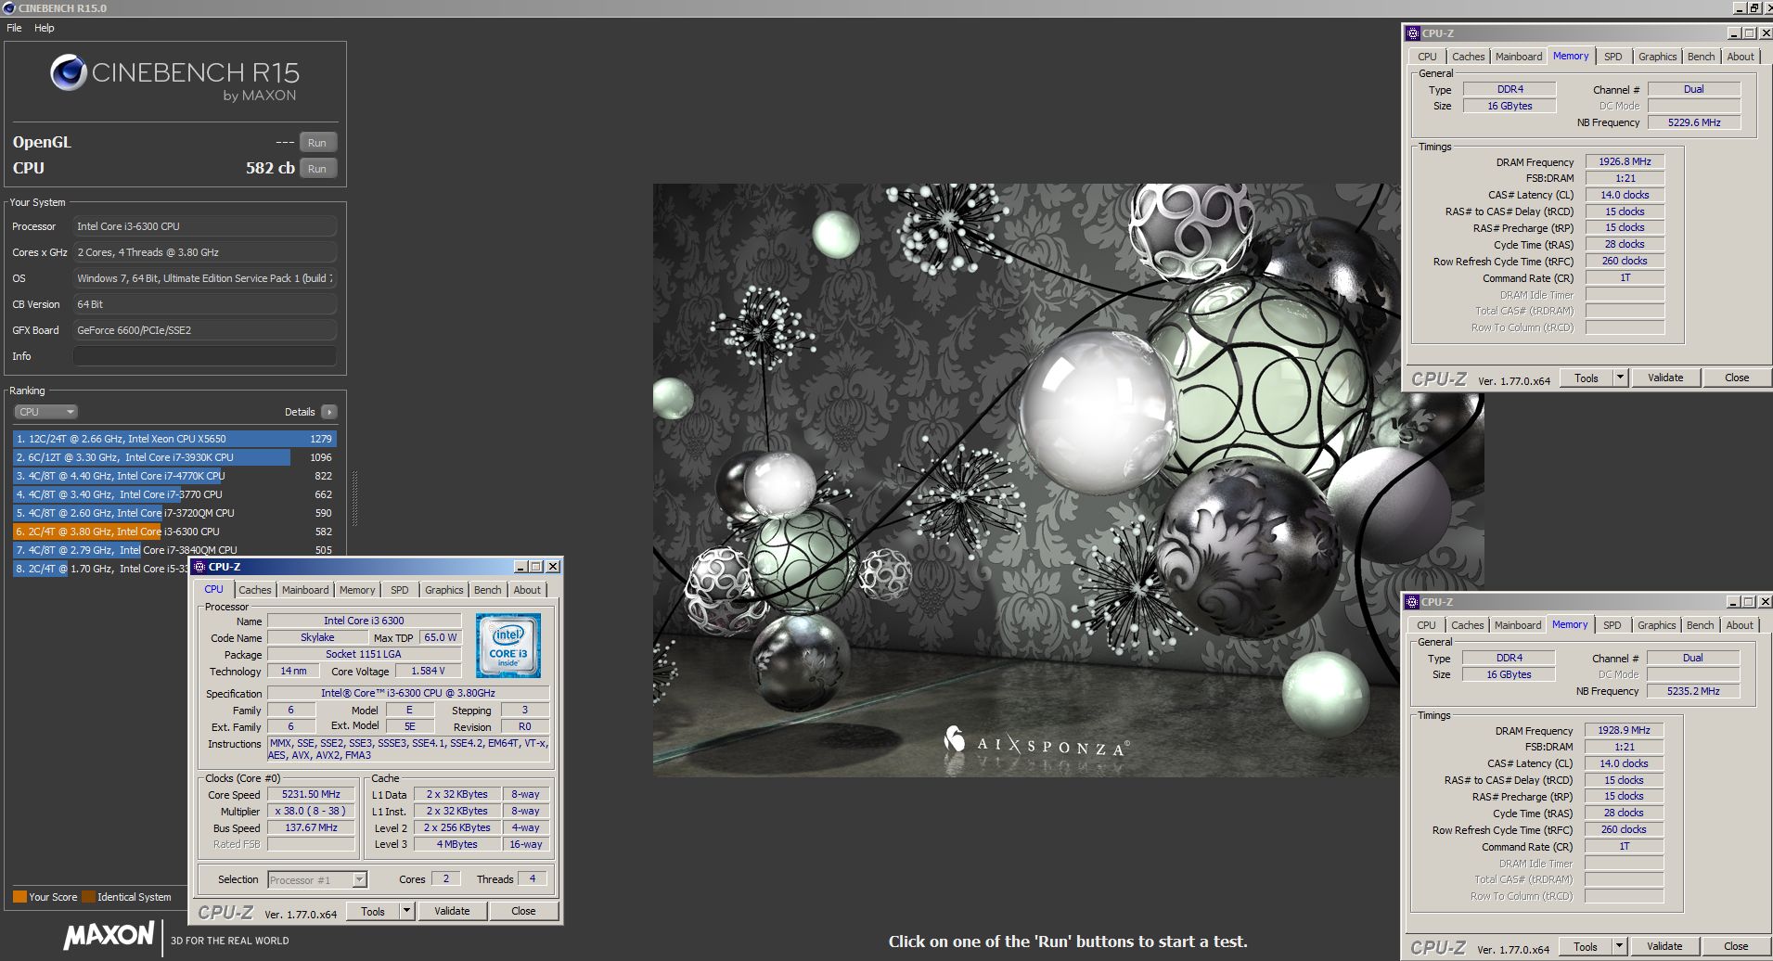Open the File menu
The image size is (1773, 961).
point(14,28)
